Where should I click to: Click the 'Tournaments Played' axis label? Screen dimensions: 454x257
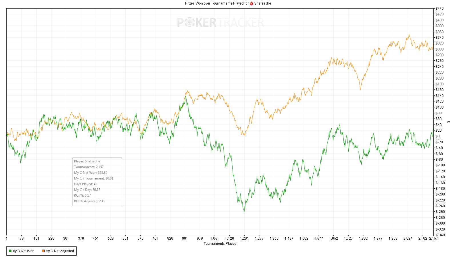click(220, 244)
